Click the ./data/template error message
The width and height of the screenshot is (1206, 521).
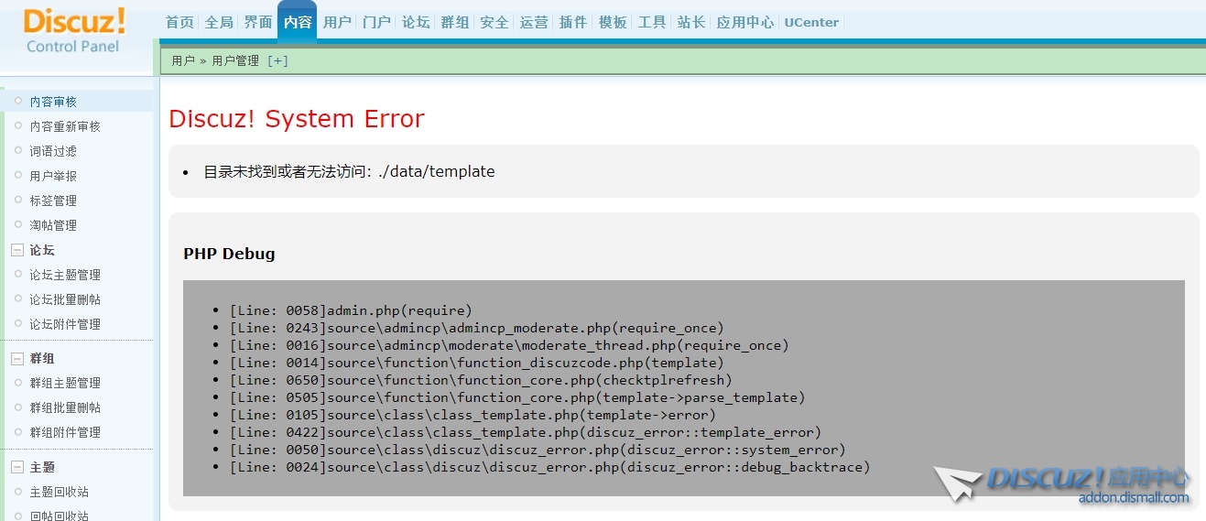[x=349, y=171]
